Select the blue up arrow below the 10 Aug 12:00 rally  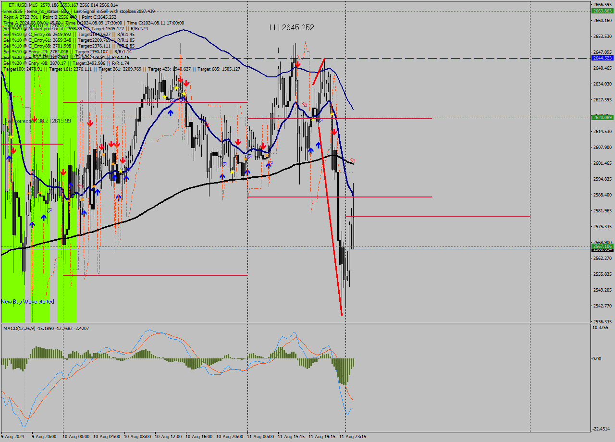tap(171, 112)
